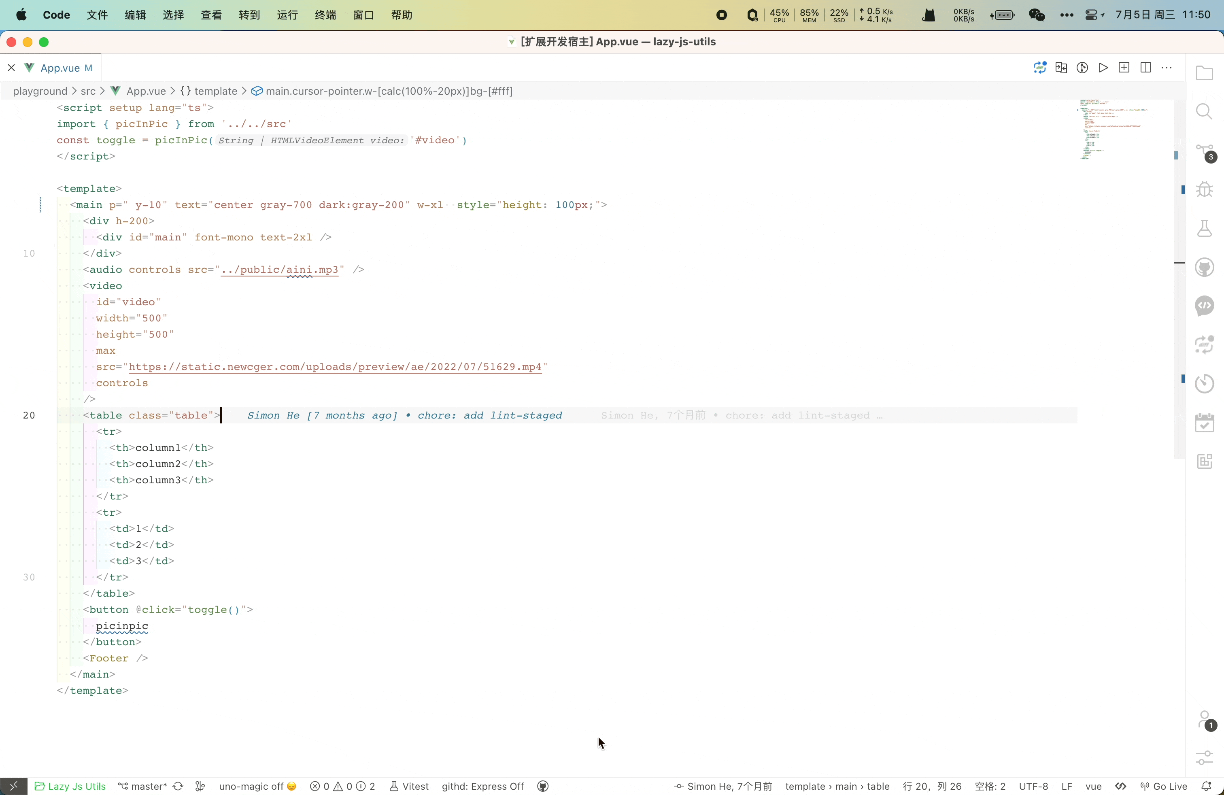Screen dimensions: 1224x795
Task: Run the code with the play icon
Action: tap(1104, 67)
